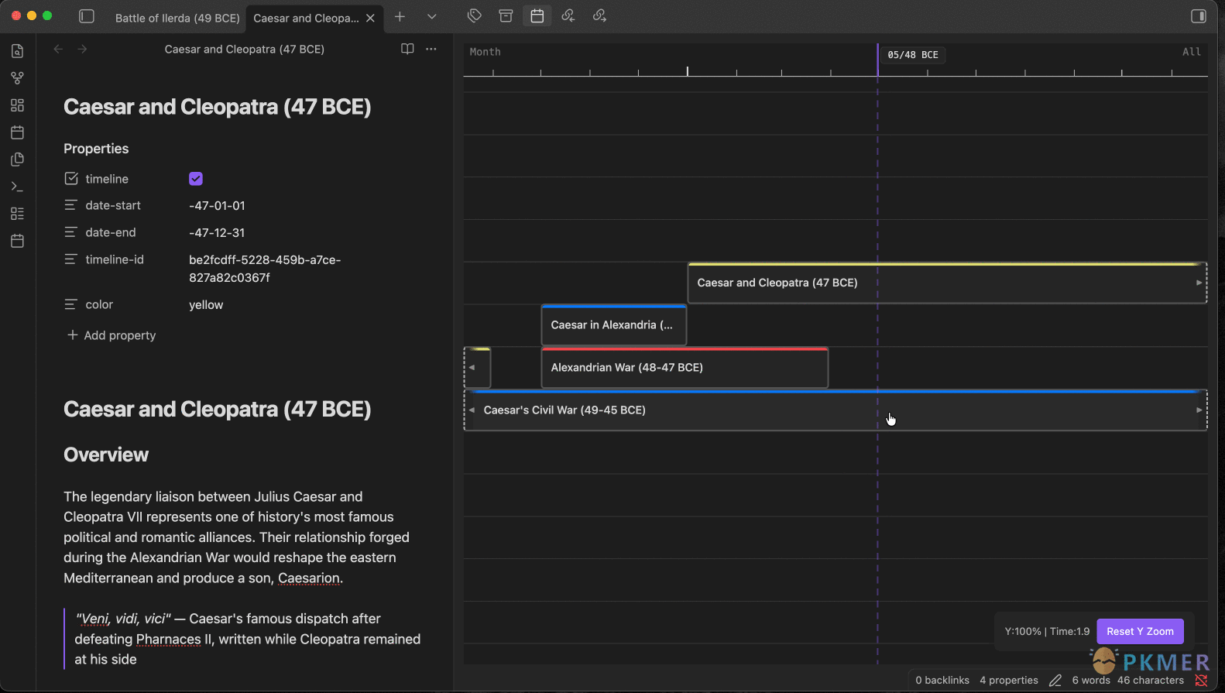Click the calendar icon in top toolbar
1225x693 pixels.
tap(537, 15)
